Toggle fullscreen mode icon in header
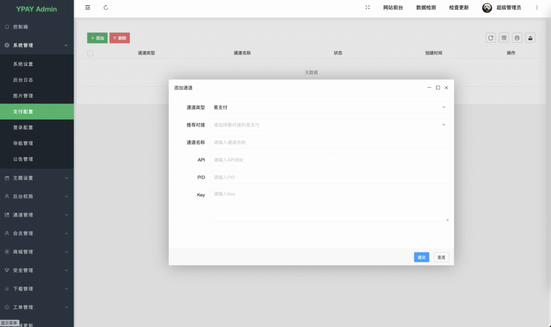The width and height of the screenshot is (551, 327). click(x=368, y=8)
